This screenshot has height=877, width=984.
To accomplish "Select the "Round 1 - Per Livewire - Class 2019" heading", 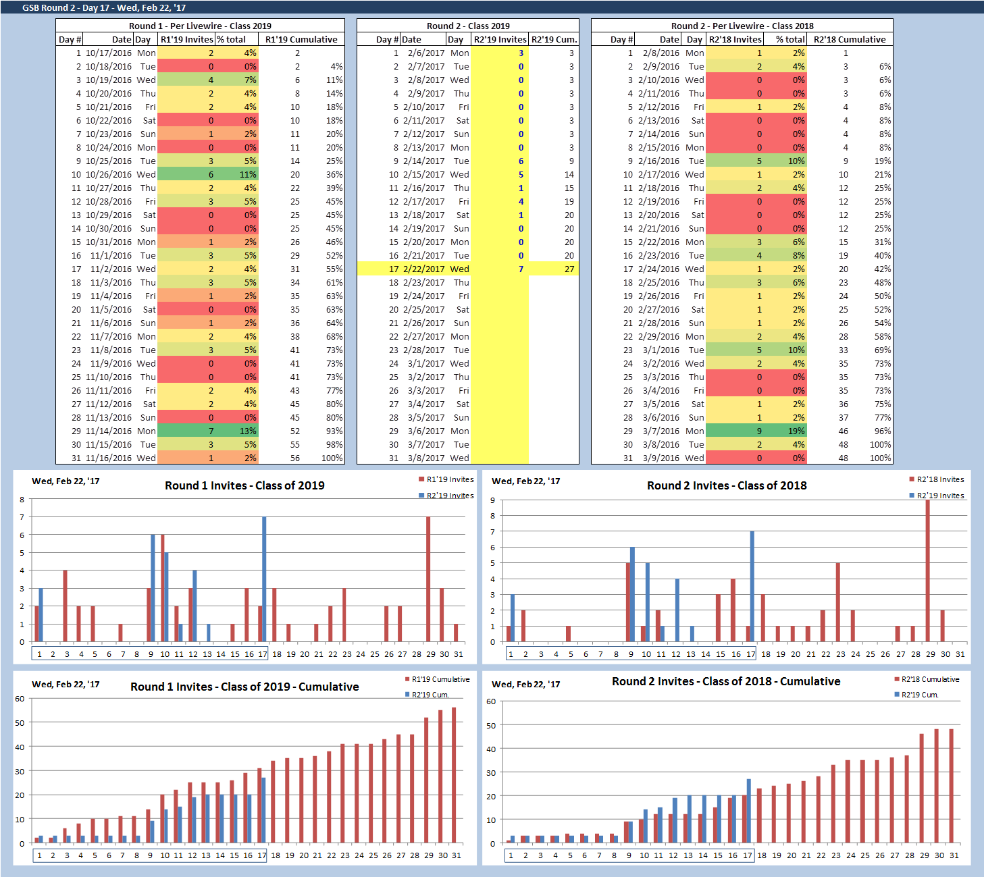I will [x=200, y=26].
